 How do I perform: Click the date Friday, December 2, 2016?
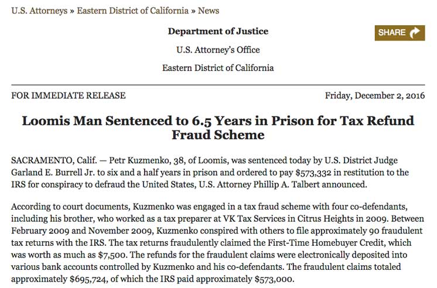tap(375, 96)
